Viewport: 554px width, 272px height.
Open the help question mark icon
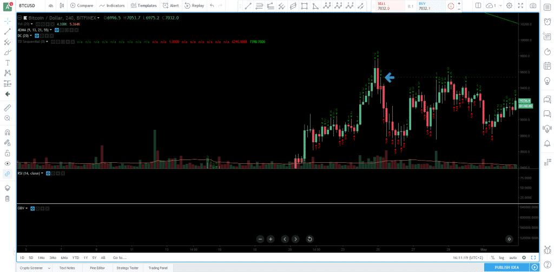[x=548, y=264]
